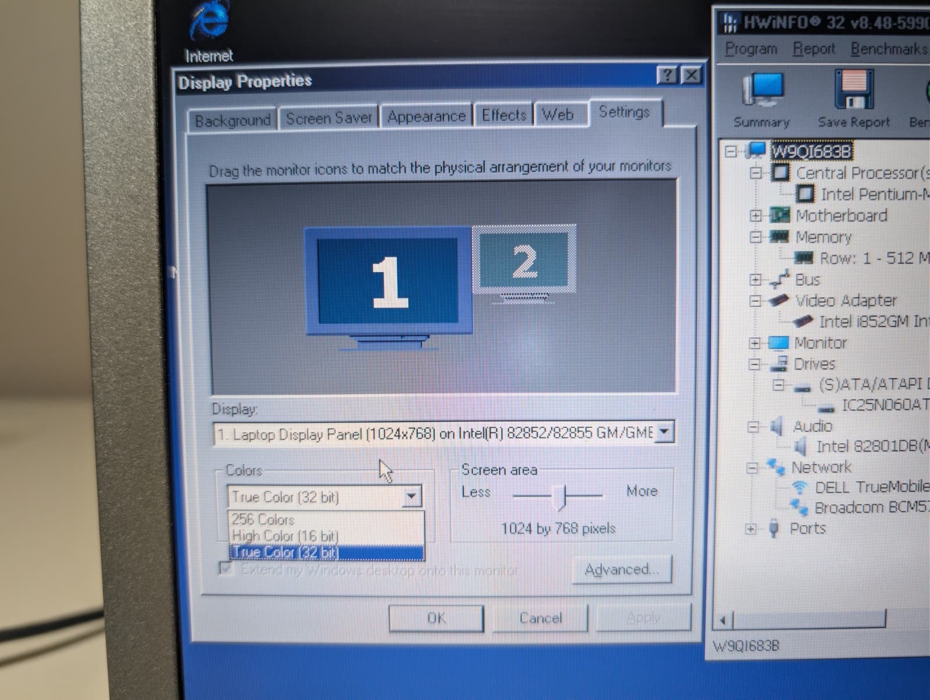Click the Advanced... button
Image resolution: width=930 pixels, height=700 pixels.
click(x=621, y=569)
